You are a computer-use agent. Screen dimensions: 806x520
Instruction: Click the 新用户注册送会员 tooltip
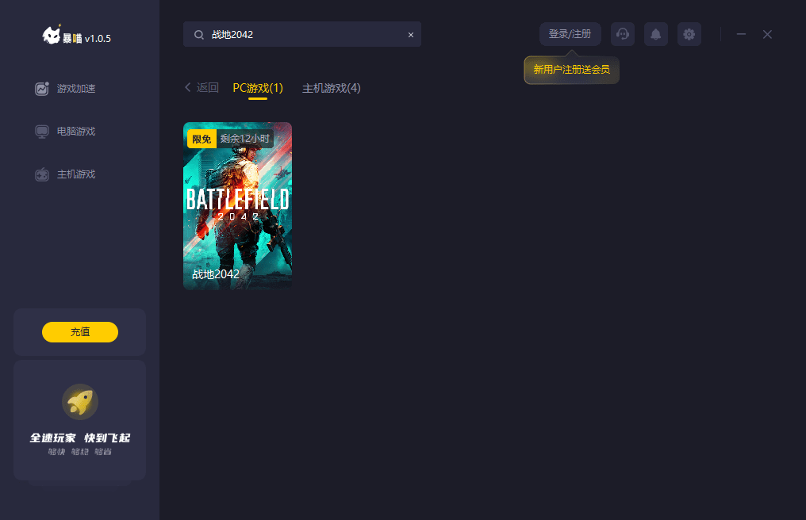coord(572,70)
